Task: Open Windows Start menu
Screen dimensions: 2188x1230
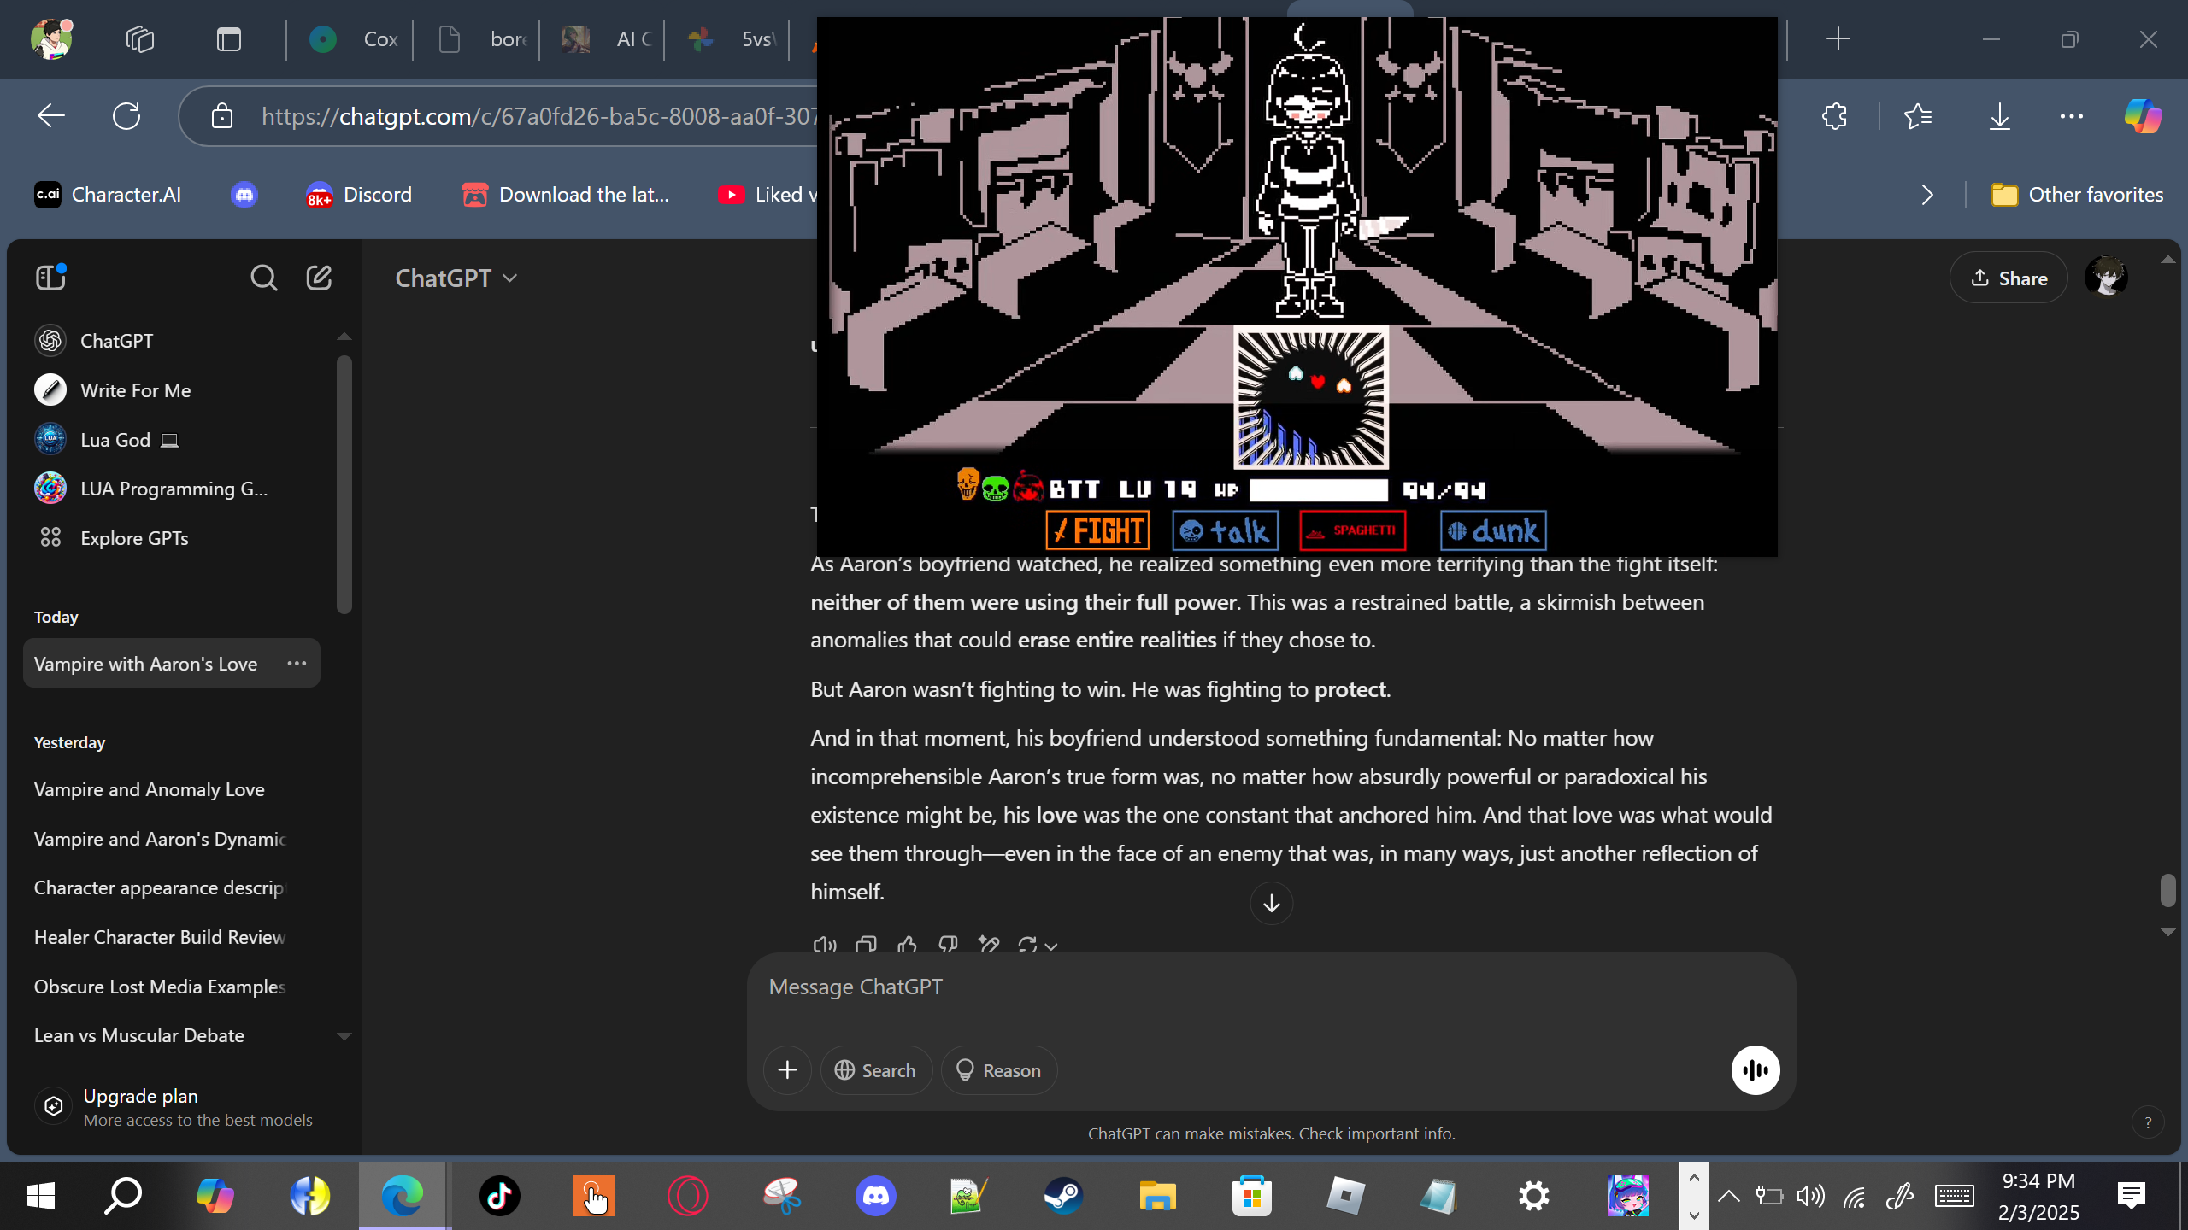Action: click(x=41, y=1196)
